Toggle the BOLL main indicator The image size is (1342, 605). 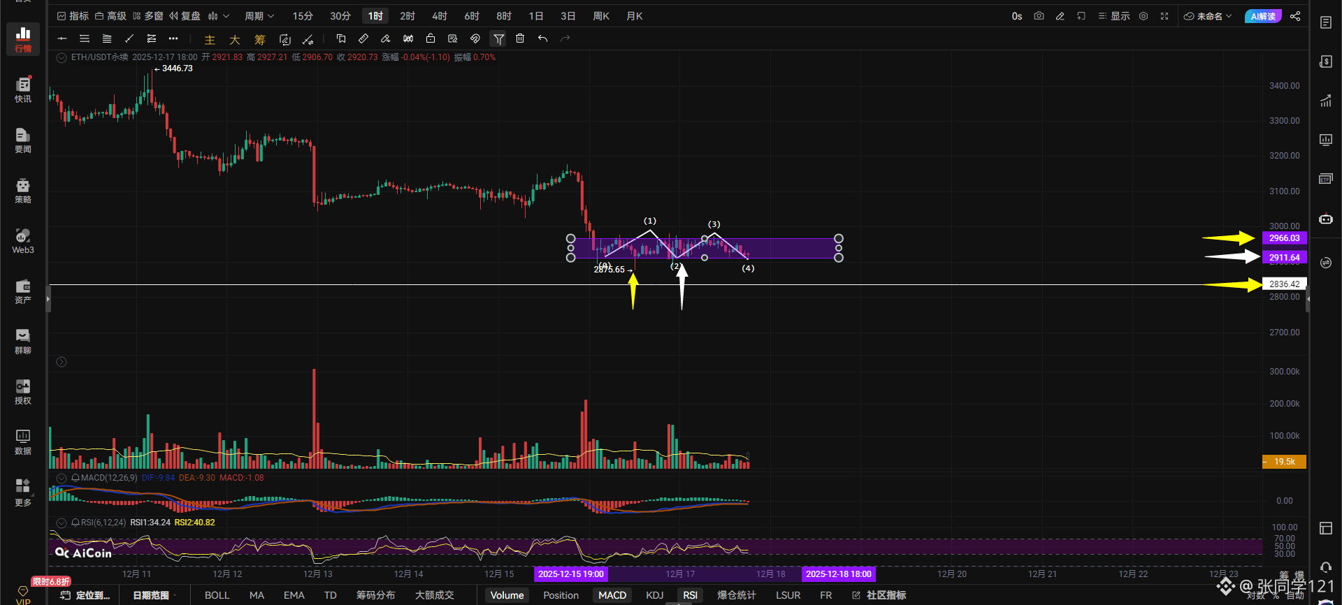(x=217, y=595)
